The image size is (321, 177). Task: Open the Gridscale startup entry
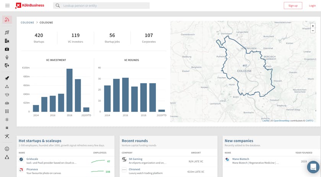click(32, 159)
